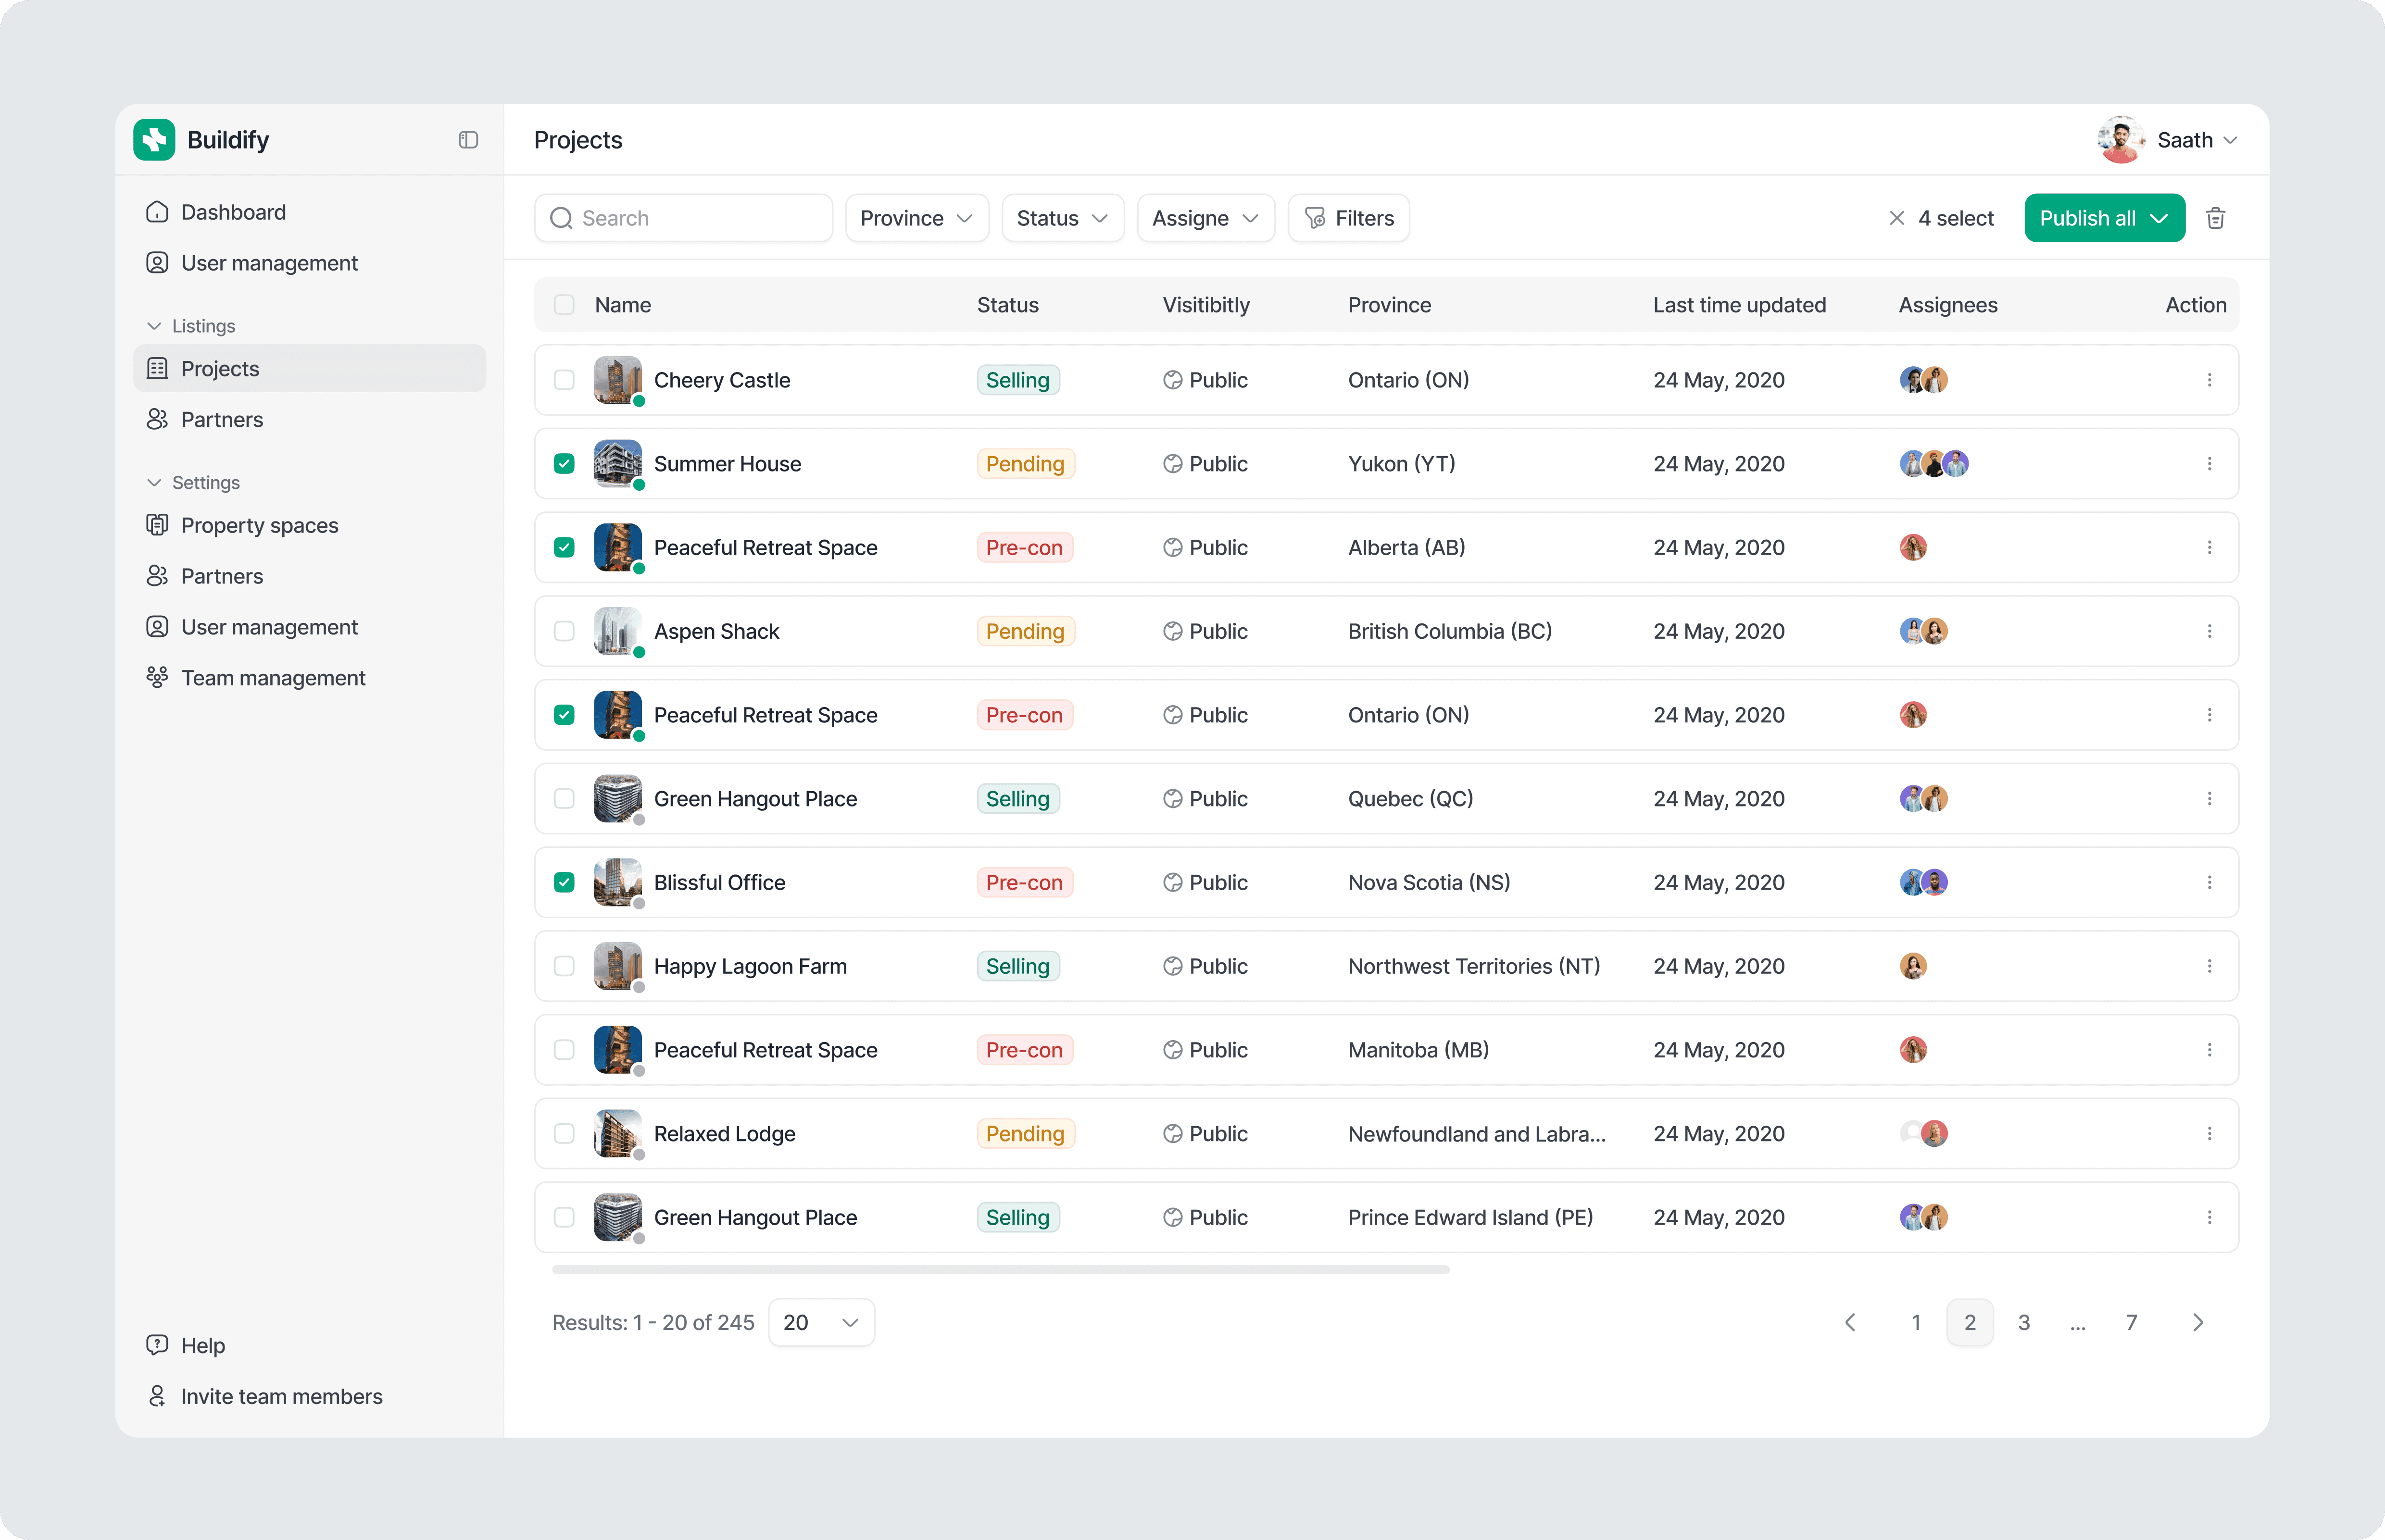The width and height of the screenshot is (2385, 1540).
Task: Select Property spaces in Settings
Action: (x=259, y=524)
